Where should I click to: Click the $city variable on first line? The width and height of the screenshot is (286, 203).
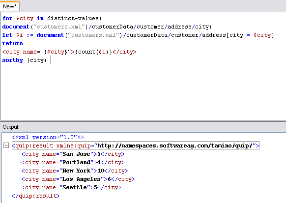pyautogui.click(x=25, y=18)
